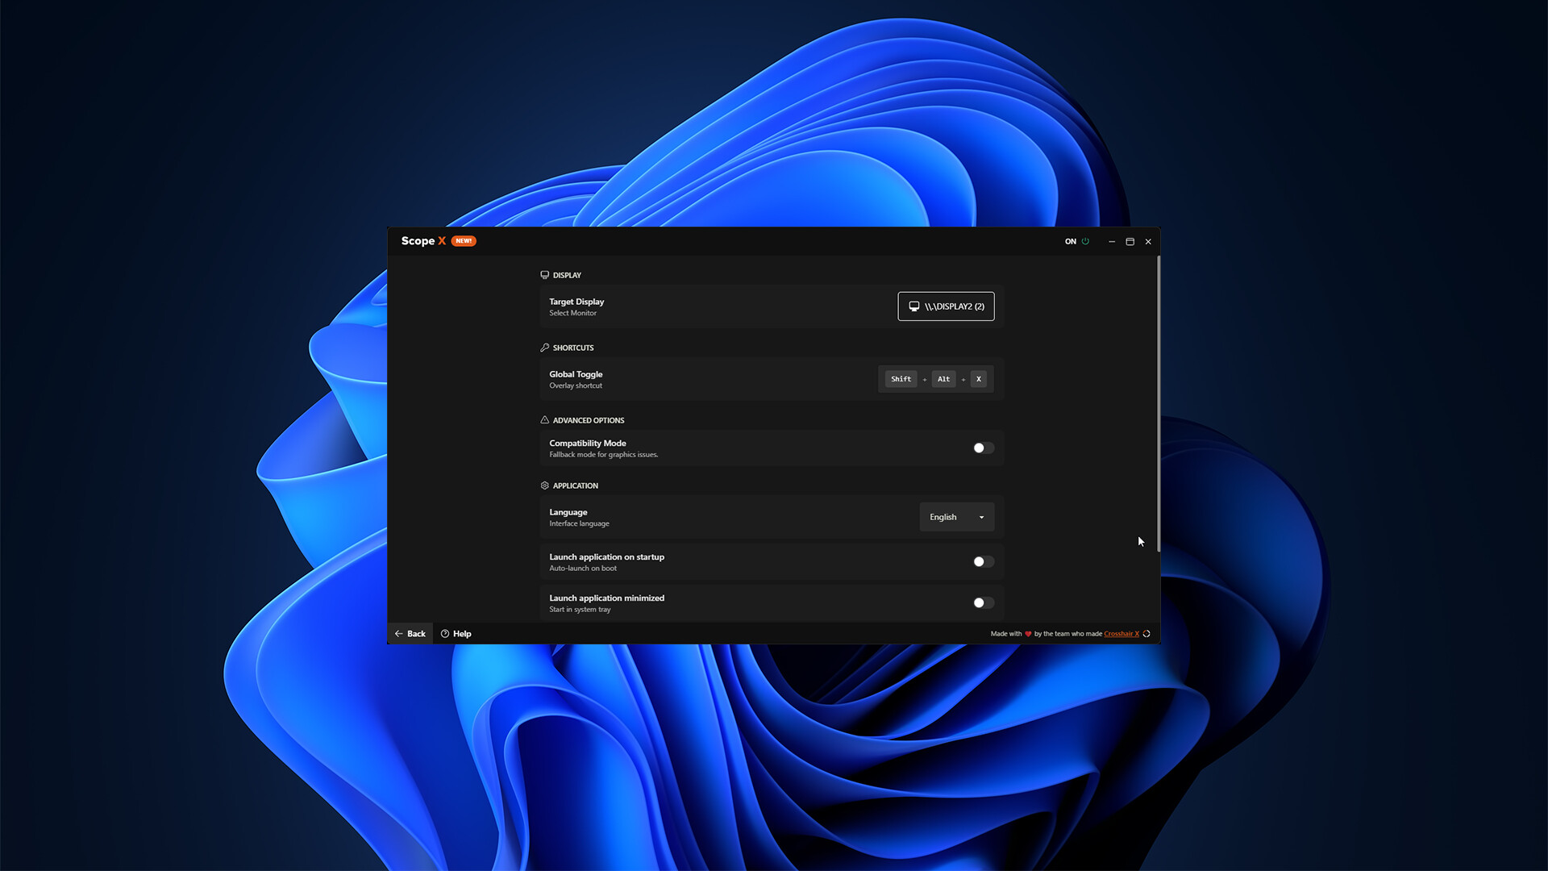Click the Shortcuts section key icon
The height and width of the screenshot is (871, 1548).
click(545, 348)
